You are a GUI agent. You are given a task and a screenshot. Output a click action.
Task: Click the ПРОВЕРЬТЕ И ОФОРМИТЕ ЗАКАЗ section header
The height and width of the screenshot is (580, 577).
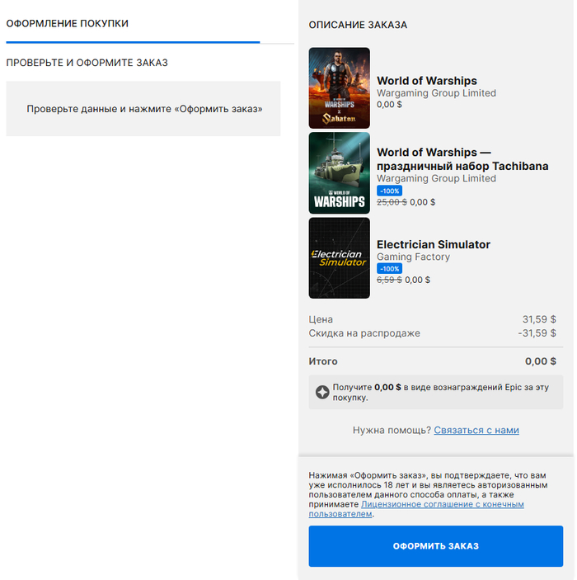(x=87, y=63)
